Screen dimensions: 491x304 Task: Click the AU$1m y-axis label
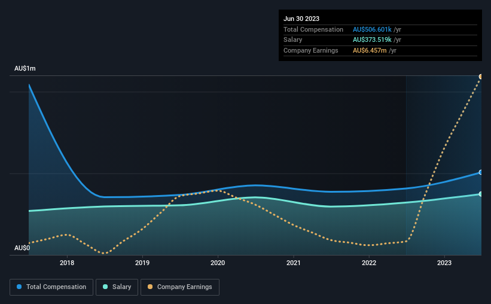[25, 68]
